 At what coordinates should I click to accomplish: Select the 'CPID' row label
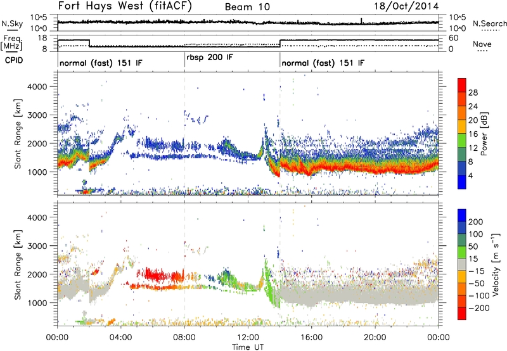point(14,60)
